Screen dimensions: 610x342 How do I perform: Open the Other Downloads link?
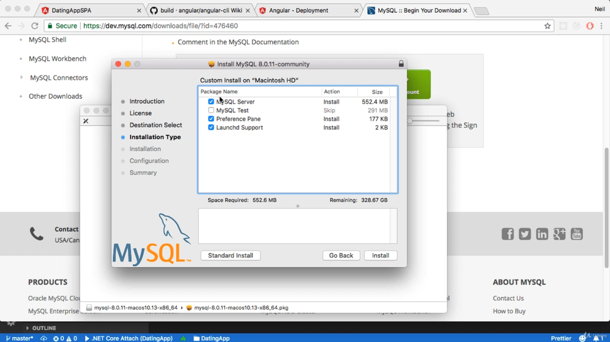pos(56,96)
